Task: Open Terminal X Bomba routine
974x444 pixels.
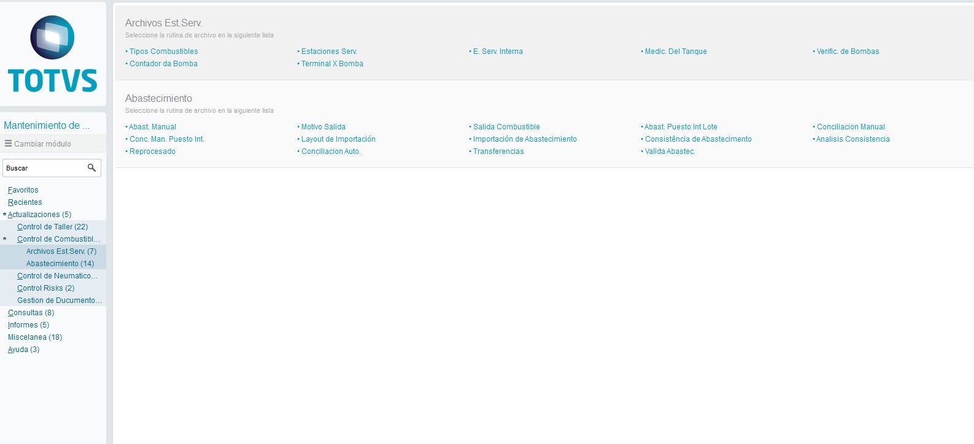Action: coord(332,64)
